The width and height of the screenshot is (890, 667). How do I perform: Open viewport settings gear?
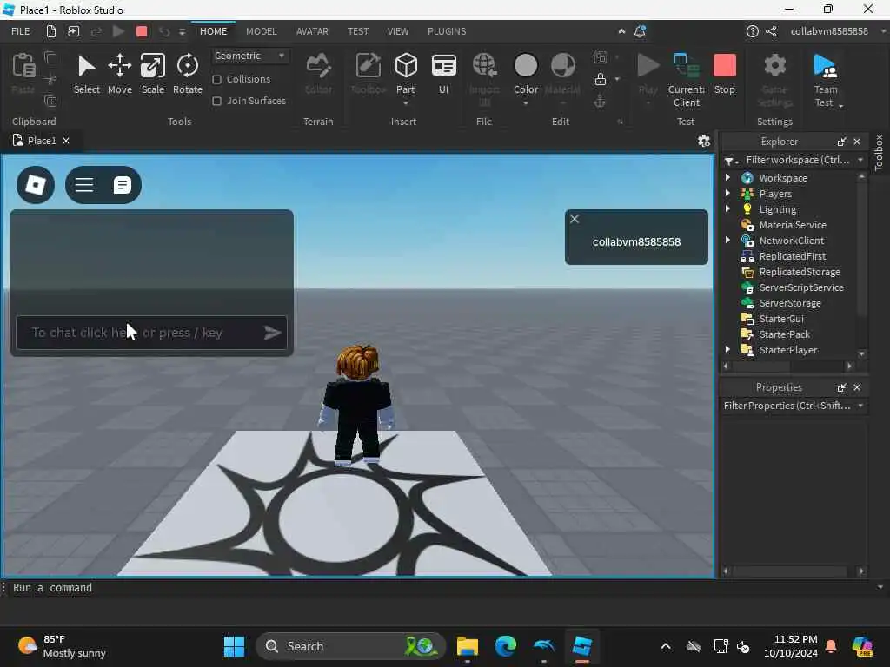pyautogui.click(x=704, y=141)
